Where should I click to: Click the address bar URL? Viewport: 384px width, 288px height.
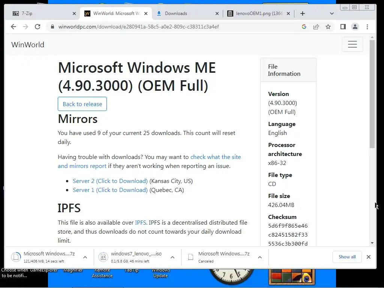coord(139,27)
